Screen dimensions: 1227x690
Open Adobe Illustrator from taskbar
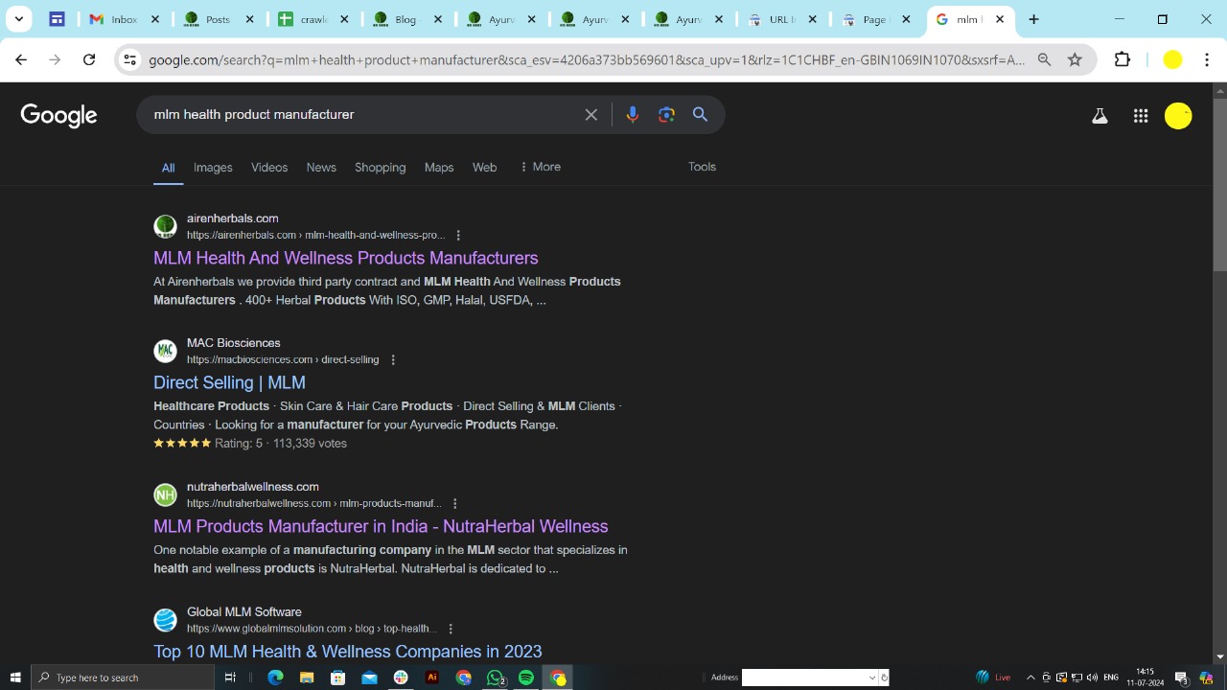432,678
